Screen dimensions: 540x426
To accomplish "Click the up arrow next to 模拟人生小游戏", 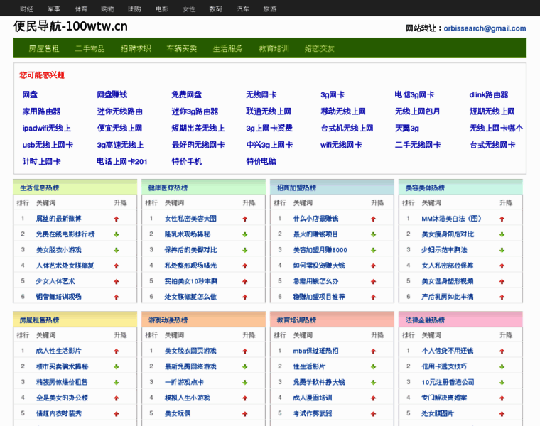I will [x=244, y=398].
